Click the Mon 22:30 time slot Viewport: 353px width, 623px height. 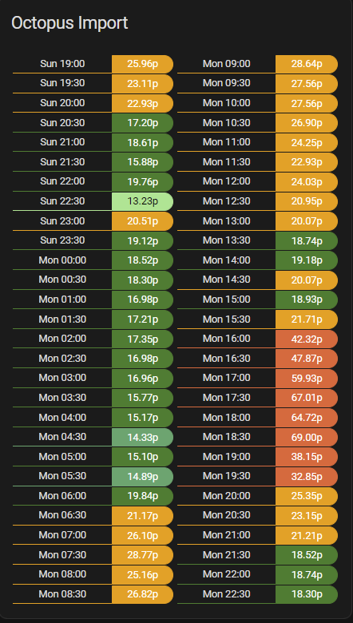click(x=227, y=594)
